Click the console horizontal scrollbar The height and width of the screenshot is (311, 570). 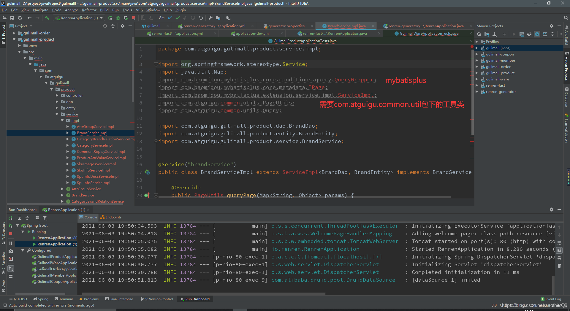(203, 294)
